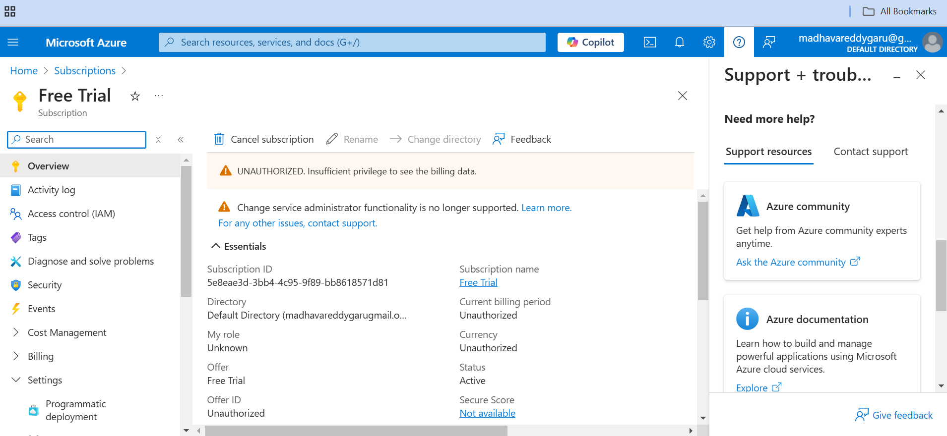Clear the sidebar menu search
This screenshot has width=947, height=436.
158,140
